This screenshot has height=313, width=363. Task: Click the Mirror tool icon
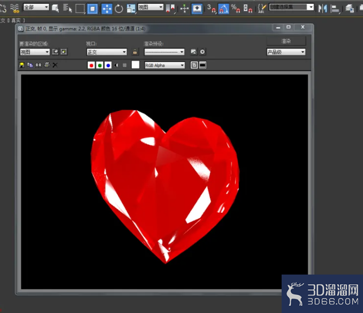(323, 9)
